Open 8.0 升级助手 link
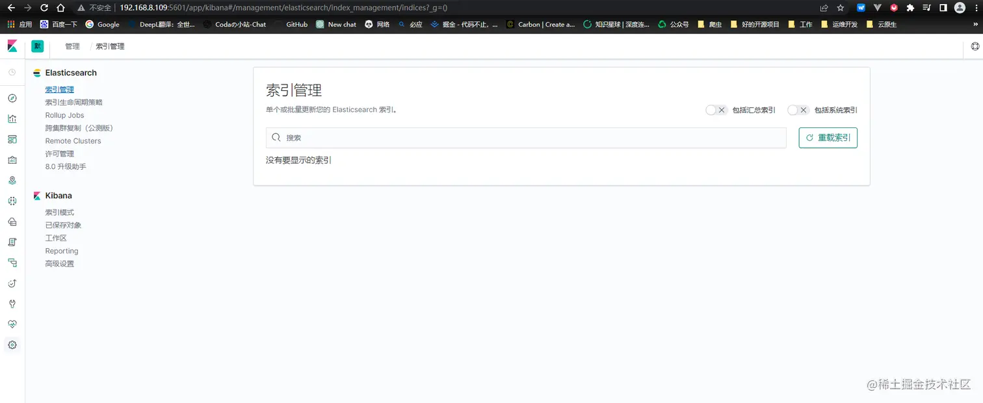Image resolution: width=983 pixels, height=403 pixels. tap(65, 167)
